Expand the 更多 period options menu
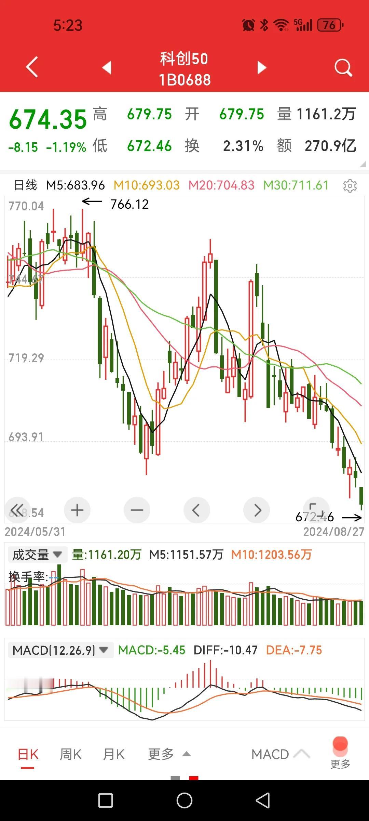This screenshot has height=821, width=369. (x=169, y=754)
